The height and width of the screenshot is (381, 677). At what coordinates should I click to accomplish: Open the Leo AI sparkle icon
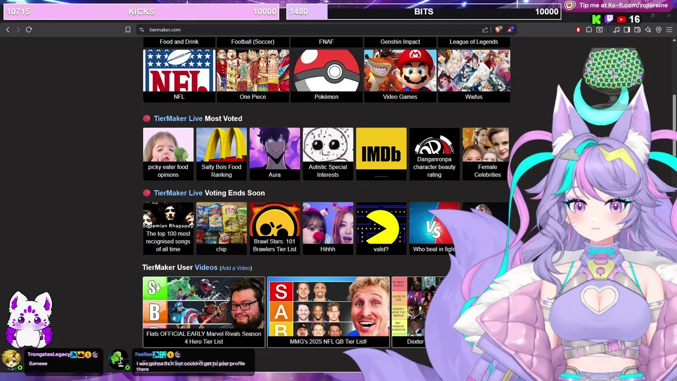(648, 30)
